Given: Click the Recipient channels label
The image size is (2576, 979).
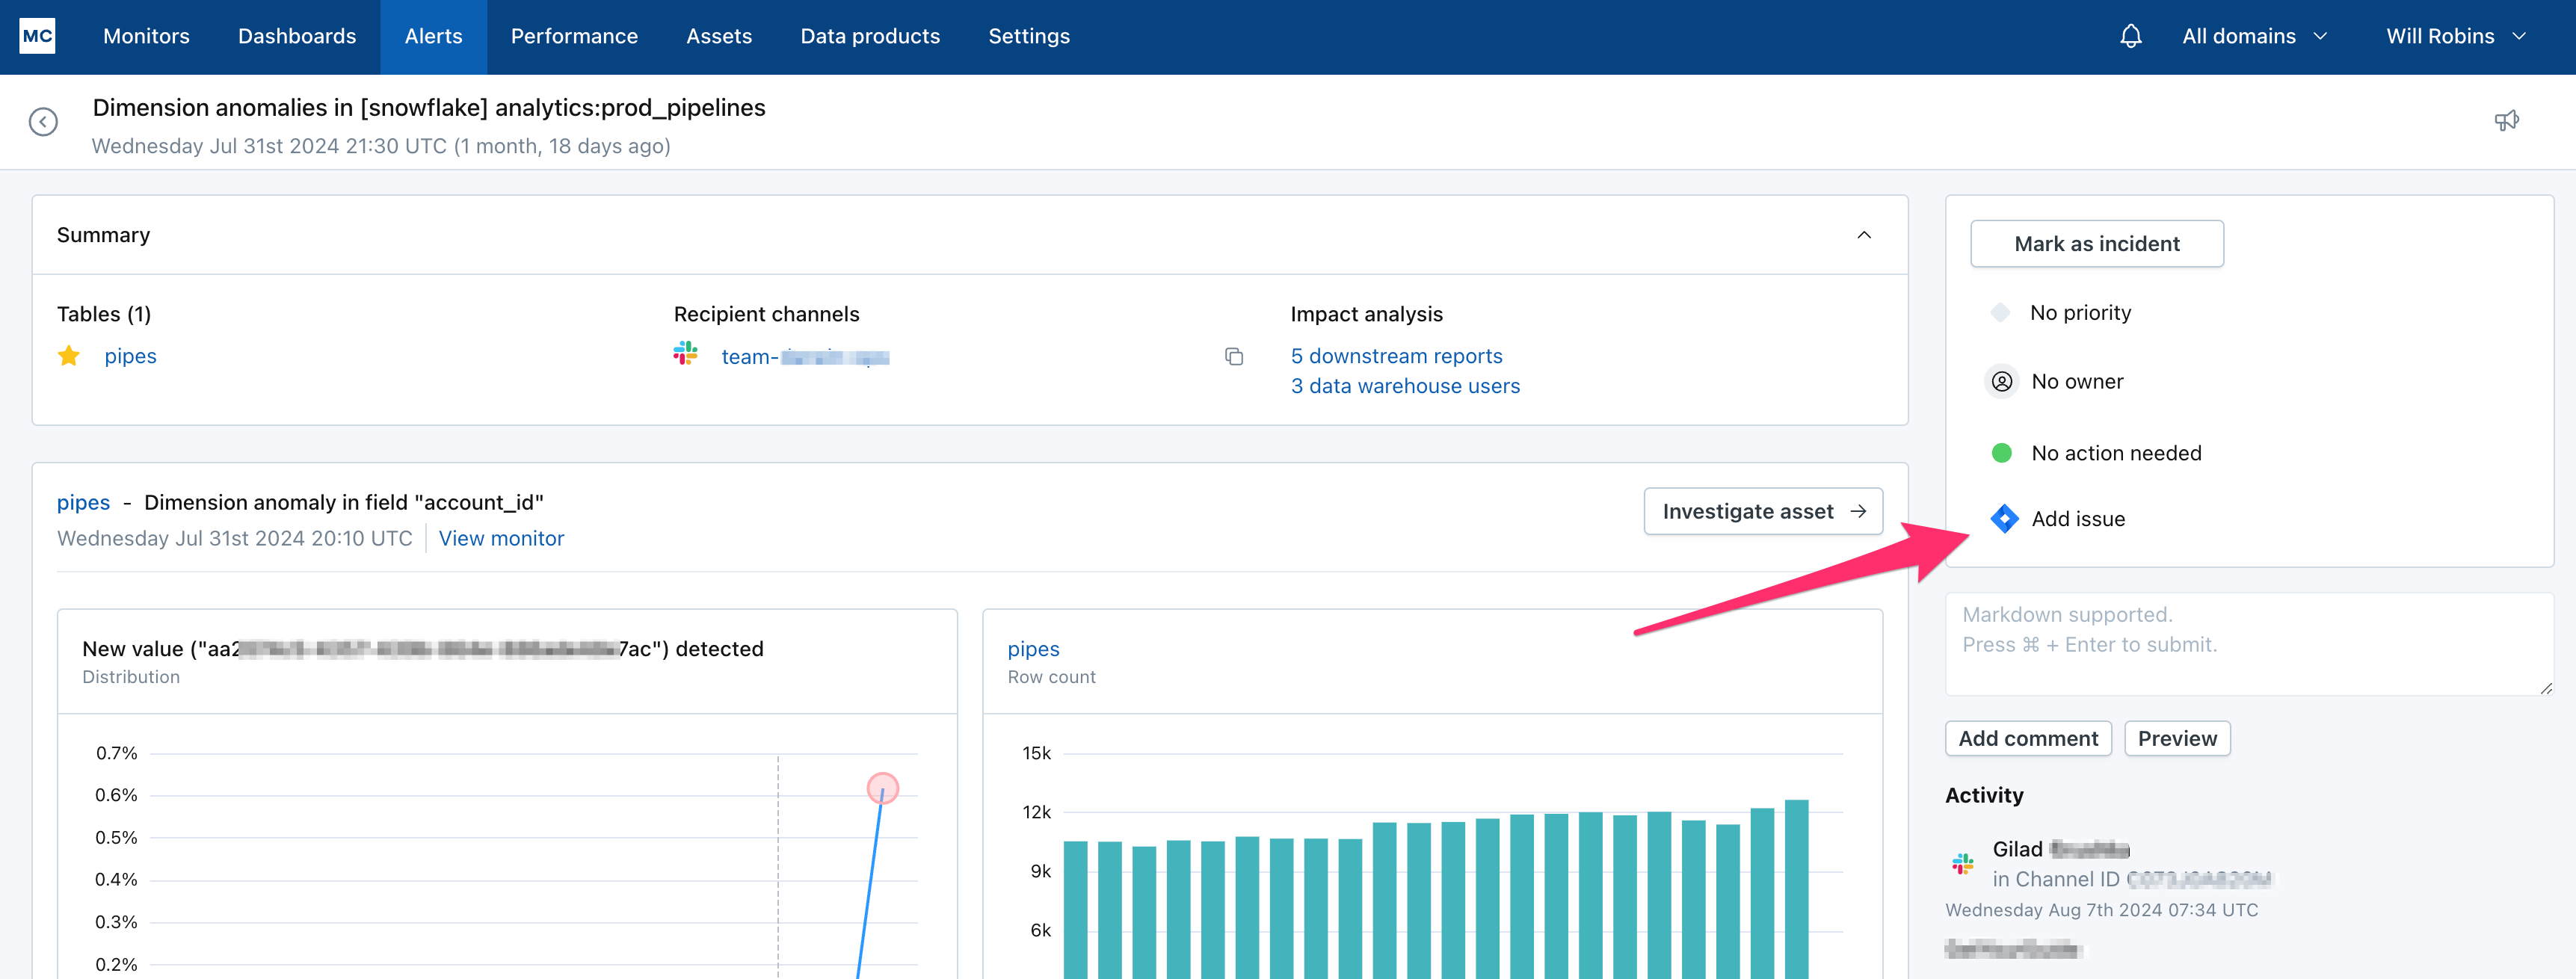Looking at the screenshot, I should (x=766, y=314).
